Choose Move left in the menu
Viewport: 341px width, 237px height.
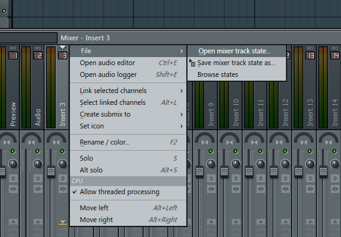pyautogui.click(x=128, y=208)
